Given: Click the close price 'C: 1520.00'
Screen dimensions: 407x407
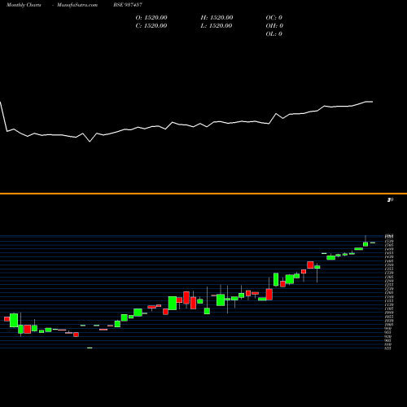Looking at the screenshot, I should [151, 26].
